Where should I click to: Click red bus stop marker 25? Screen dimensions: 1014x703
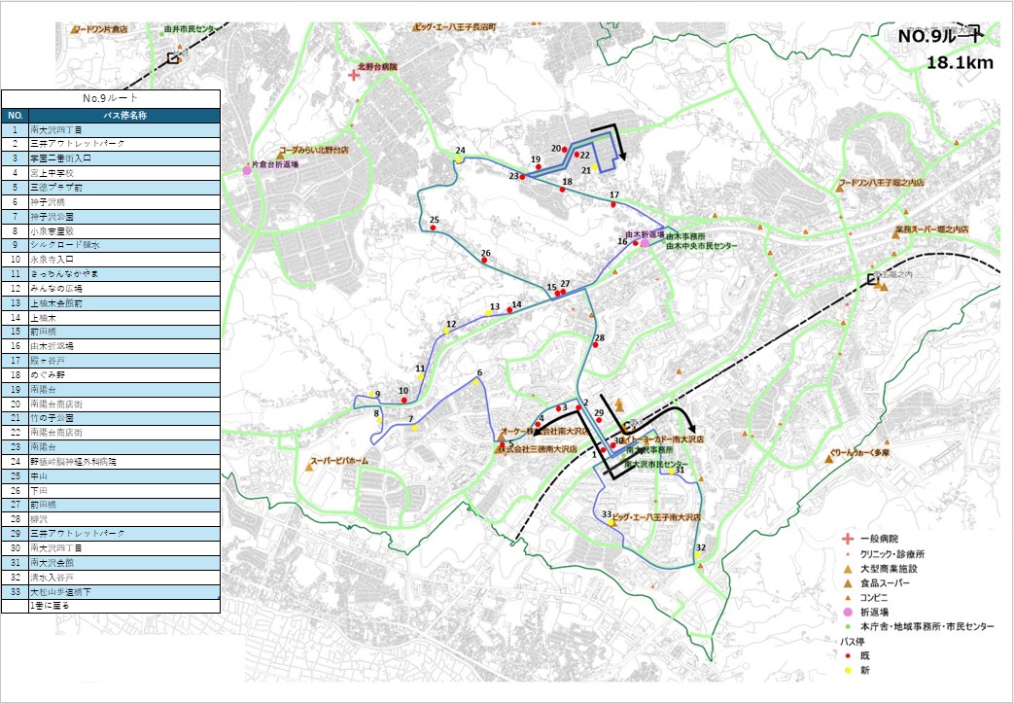[x=433, y=228]
